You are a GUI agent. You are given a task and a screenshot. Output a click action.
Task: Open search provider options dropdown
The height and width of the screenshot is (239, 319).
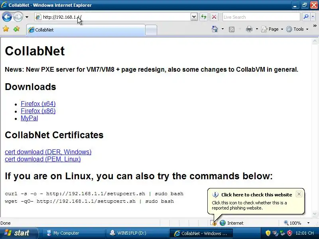313,17
